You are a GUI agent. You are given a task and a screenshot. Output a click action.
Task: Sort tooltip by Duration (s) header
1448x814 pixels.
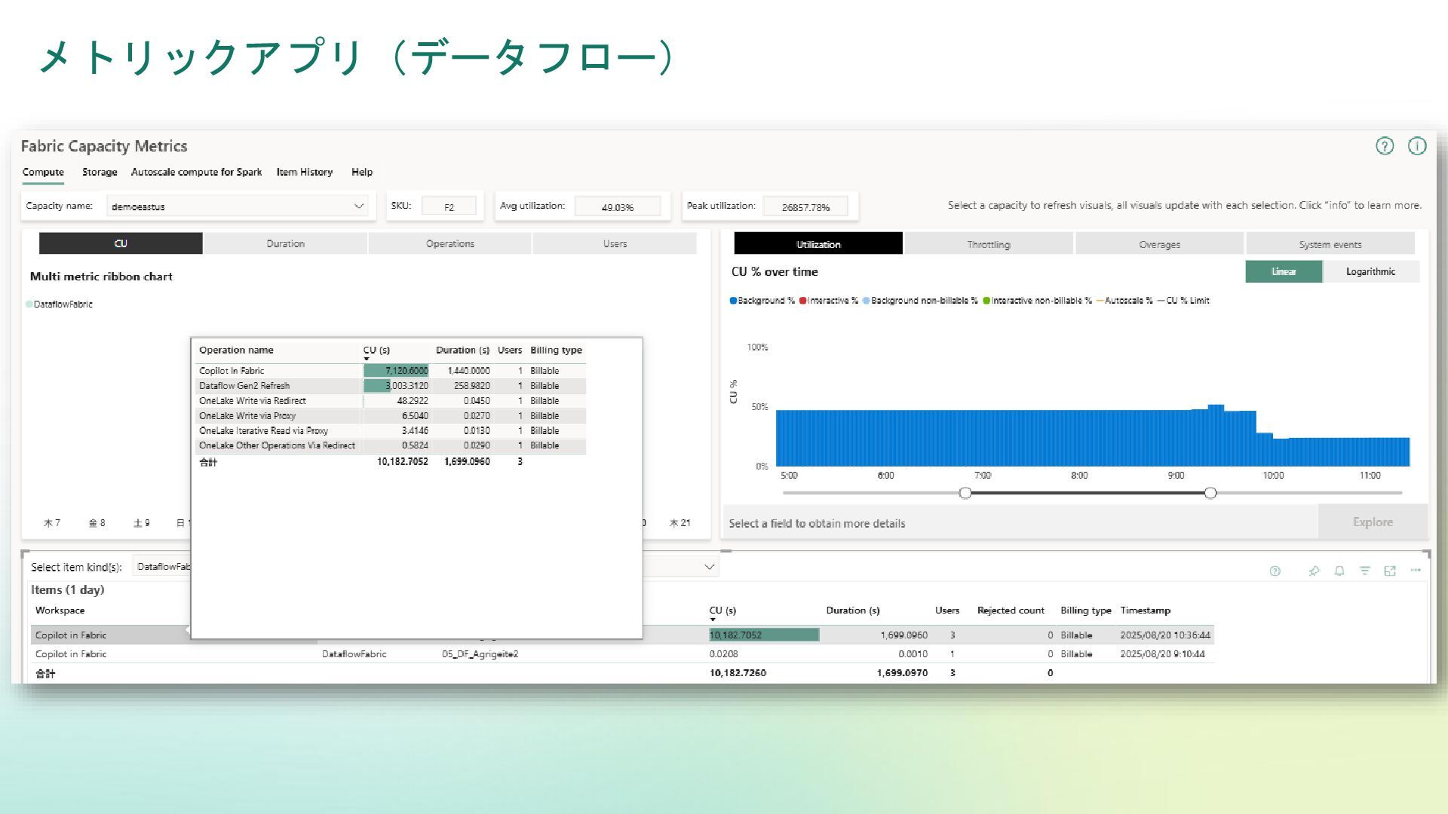coord(462,350)
